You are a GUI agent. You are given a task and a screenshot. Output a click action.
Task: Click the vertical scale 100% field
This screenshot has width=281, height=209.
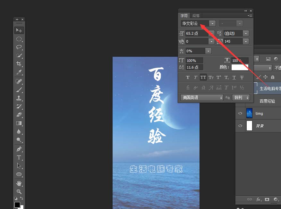click(x=194, y=61)
